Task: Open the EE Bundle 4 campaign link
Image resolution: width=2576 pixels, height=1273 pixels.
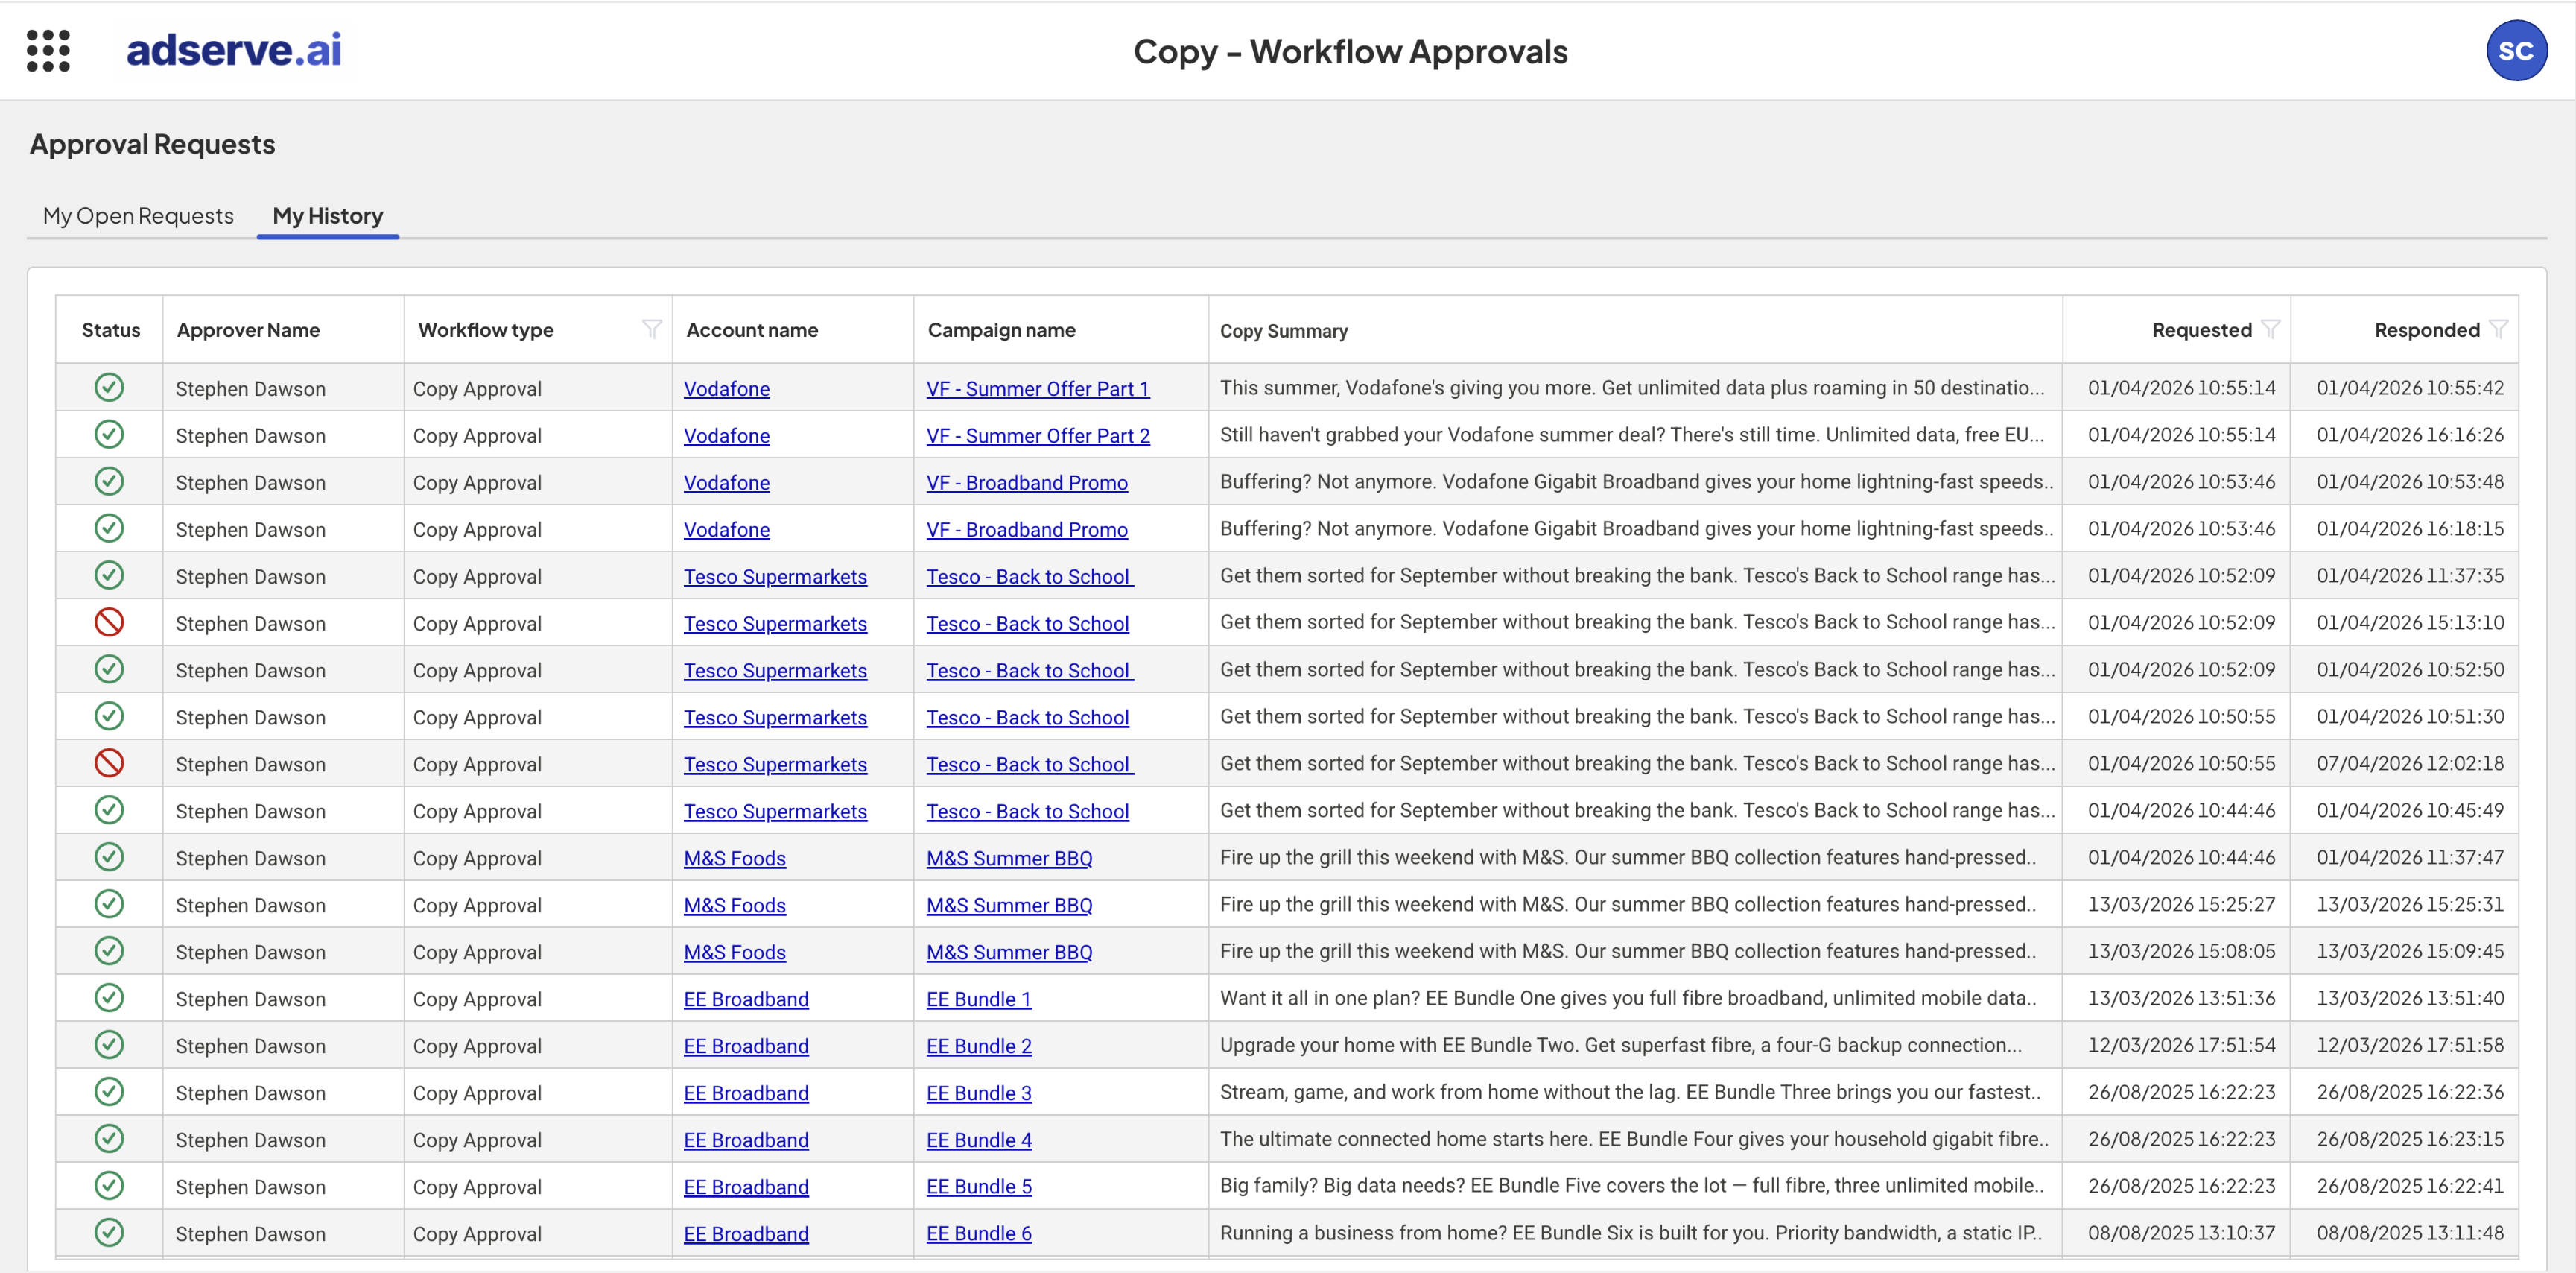Action: [x=979, y=1140]
